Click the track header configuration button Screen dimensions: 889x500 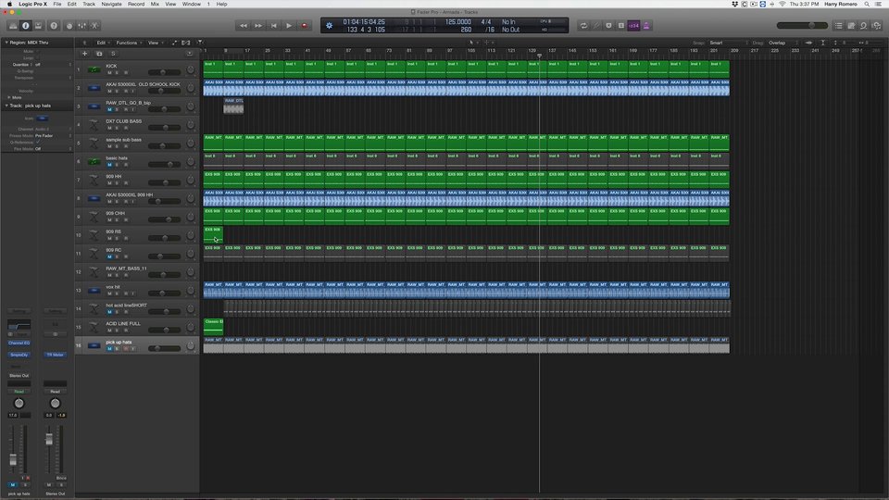click(x=189, y=54)
